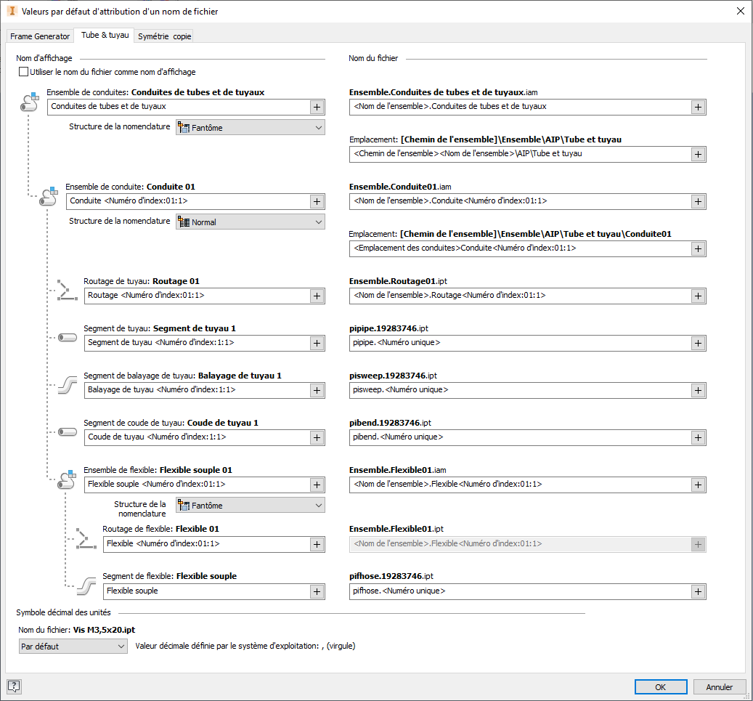Click plus button beside Conduites de tubes display name
The height and width of the screenshot is (701, 753).
pyautogui.click(x=317, y=107)
